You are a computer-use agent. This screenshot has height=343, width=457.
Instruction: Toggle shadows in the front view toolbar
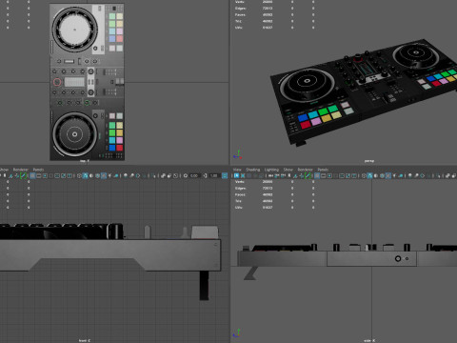(x=116, y=175)
